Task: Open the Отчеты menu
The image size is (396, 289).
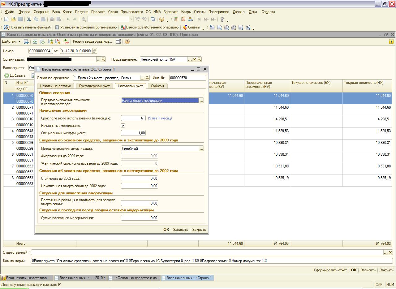Action: [200, 12]
